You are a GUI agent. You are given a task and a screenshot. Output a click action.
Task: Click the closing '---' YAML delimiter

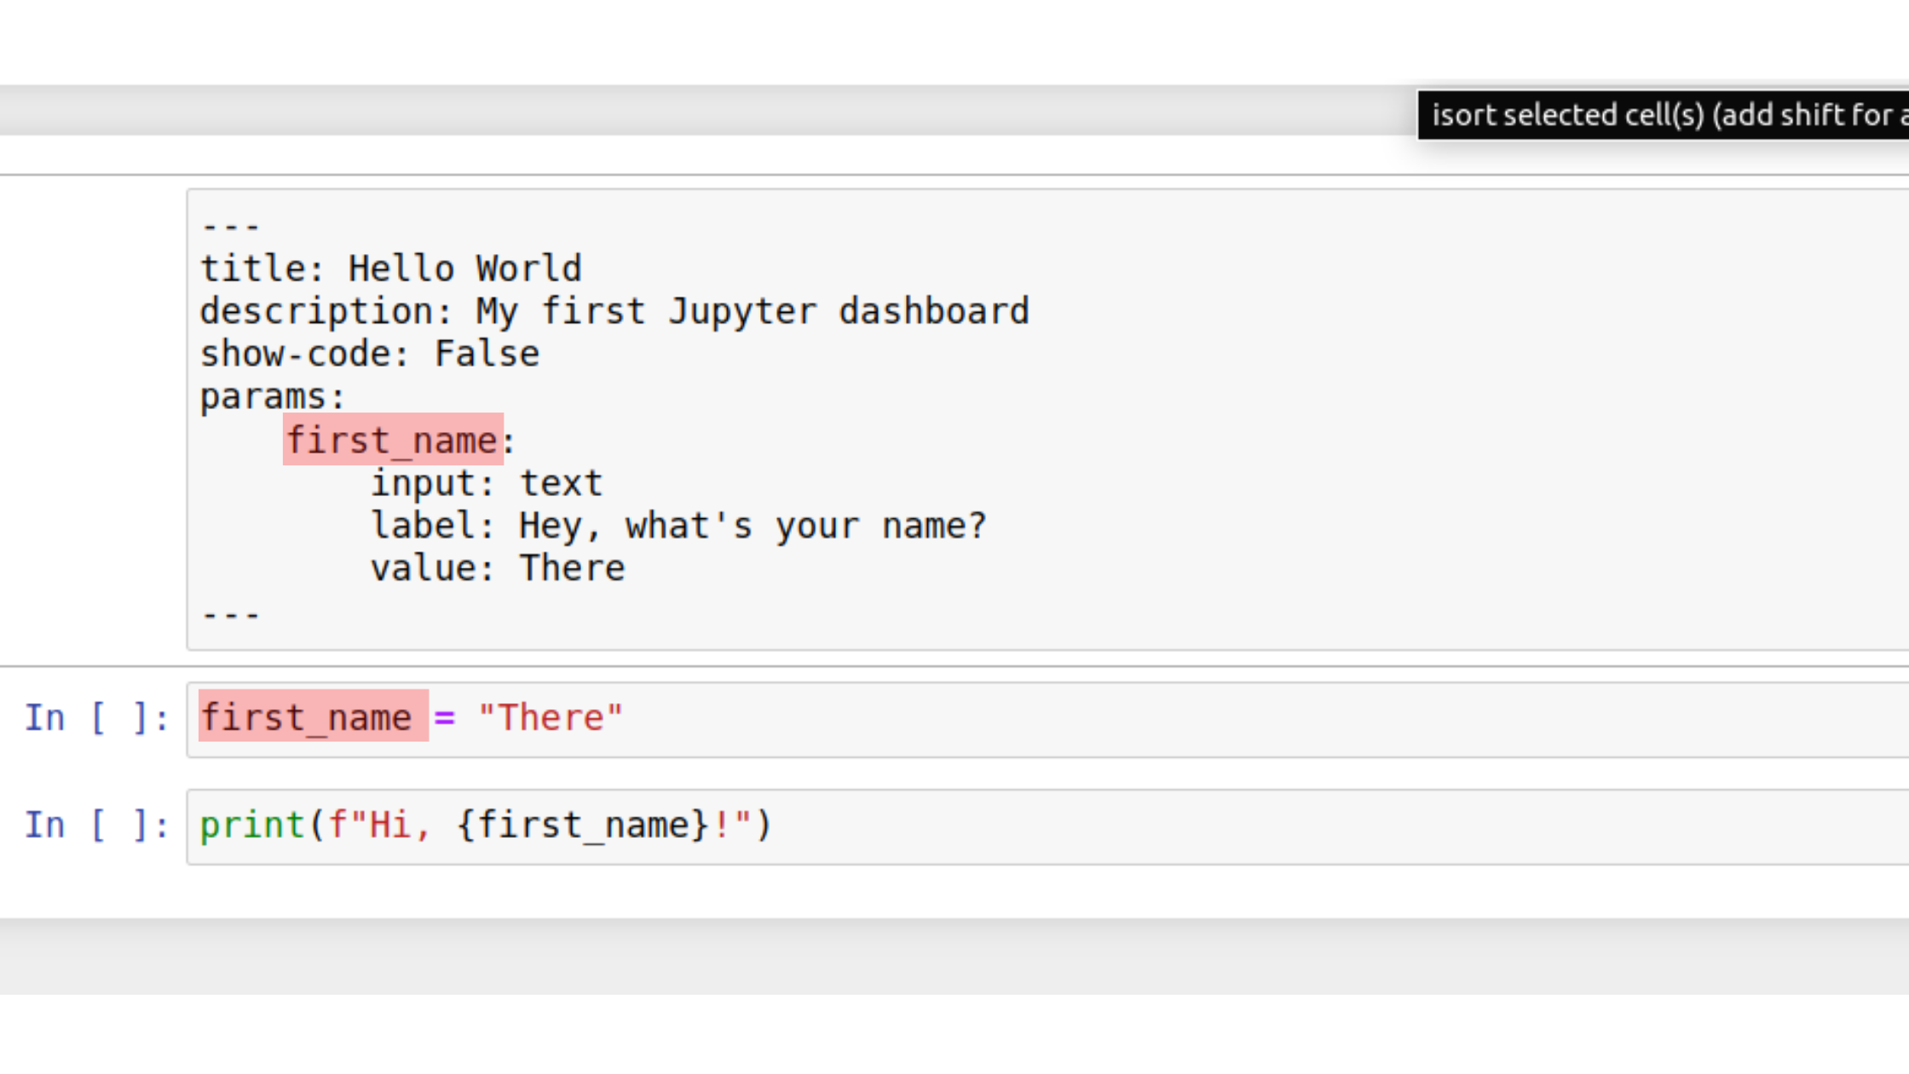[x=230, y=614]
